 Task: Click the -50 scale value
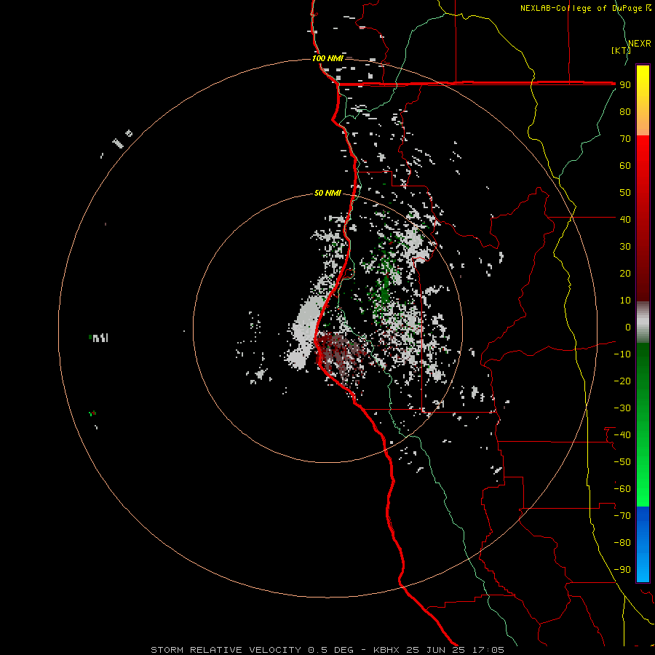622,462
